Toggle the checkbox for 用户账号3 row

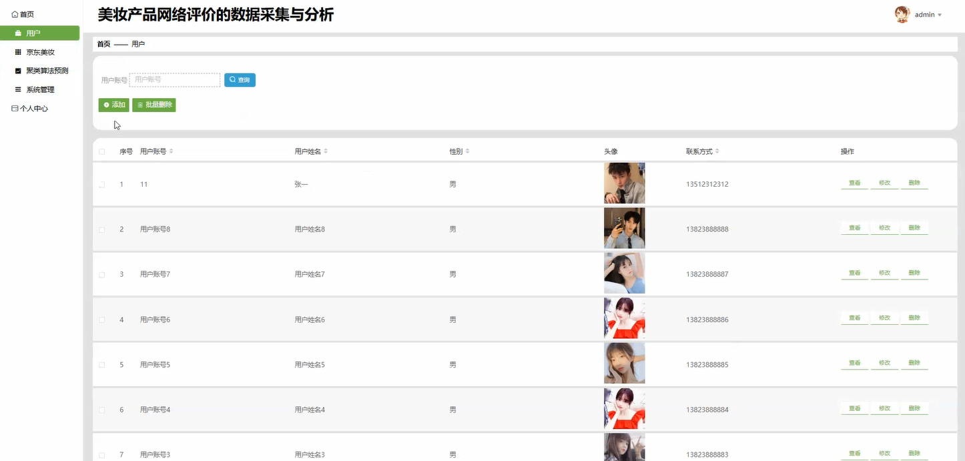pos(102,455)
